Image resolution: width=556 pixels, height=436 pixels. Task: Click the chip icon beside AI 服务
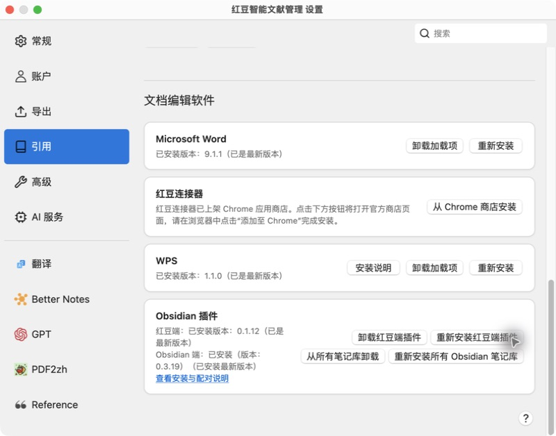coord(21,217)
